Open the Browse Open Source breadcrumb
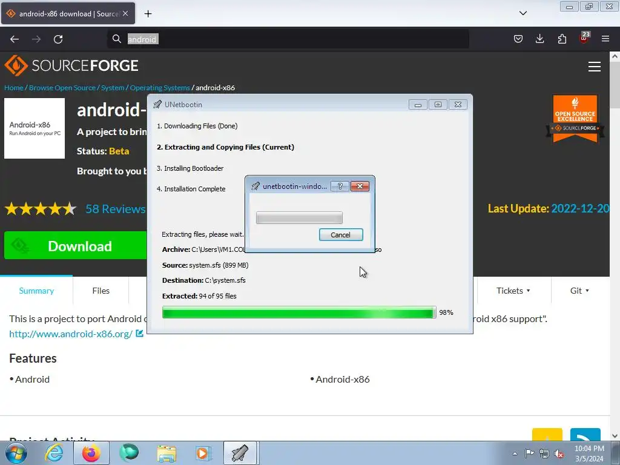The image size is (620, 465). click(x=62, y=88)
